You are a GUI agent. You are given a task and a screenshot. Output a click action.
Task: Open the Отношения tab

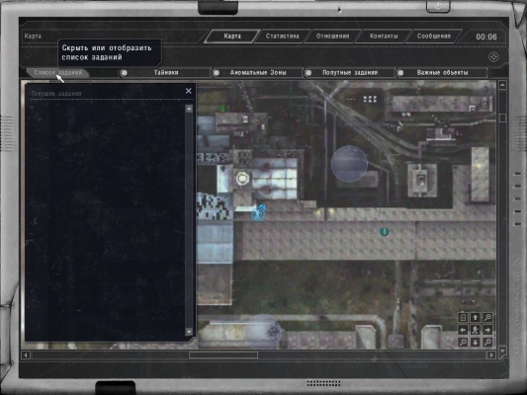[x=333, y=37]
